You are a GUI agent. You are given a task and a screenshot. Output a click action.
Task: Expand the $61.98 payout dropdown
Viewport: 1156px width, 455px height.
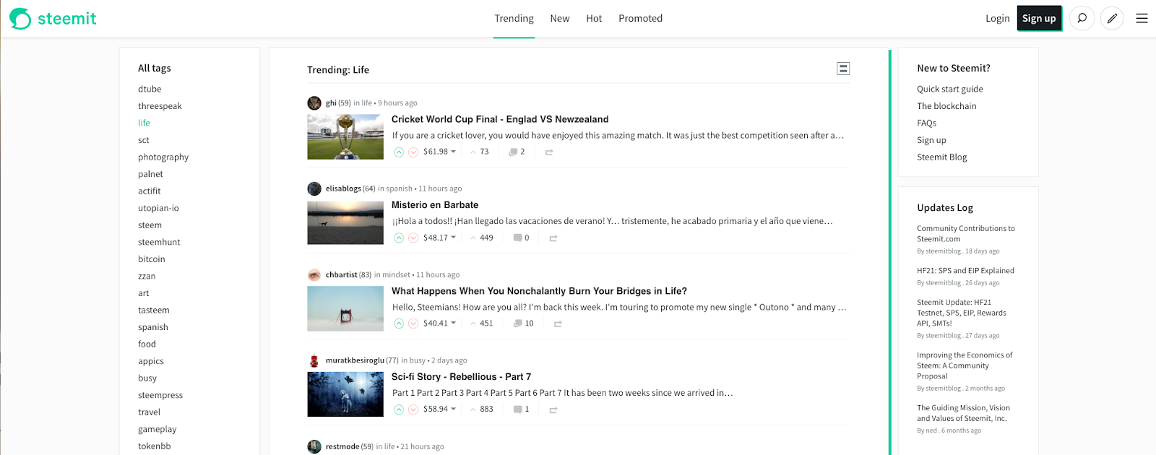pyautogui.click(x=439, y=152)
